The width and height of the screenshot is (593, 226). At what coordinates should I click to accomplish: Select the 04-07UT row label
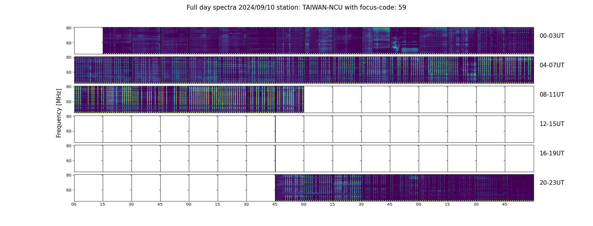(552, 65)
